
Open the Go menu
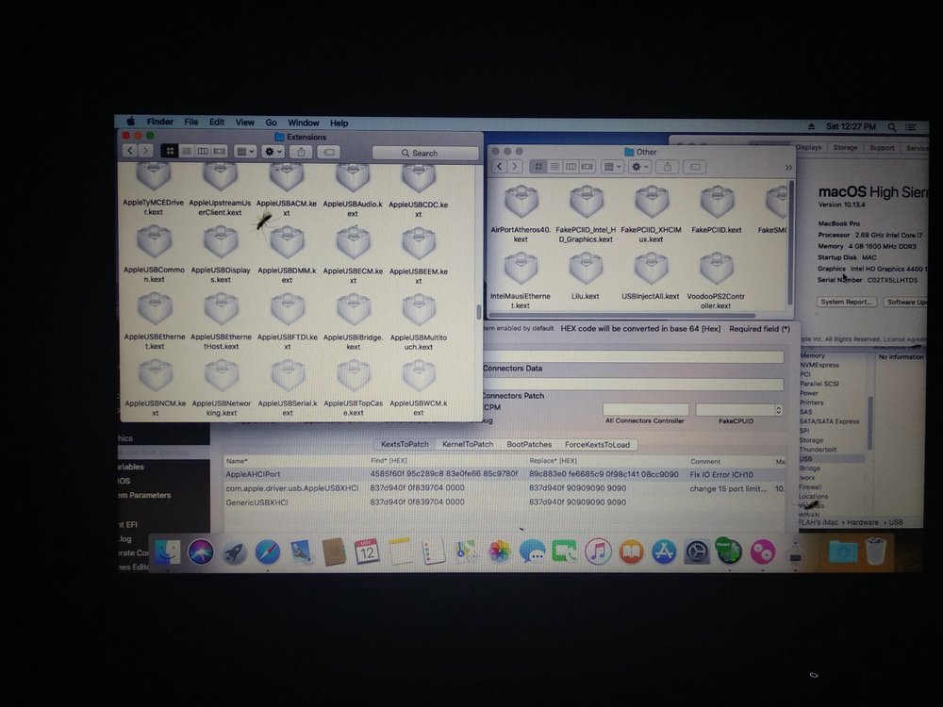click(271, 123)
